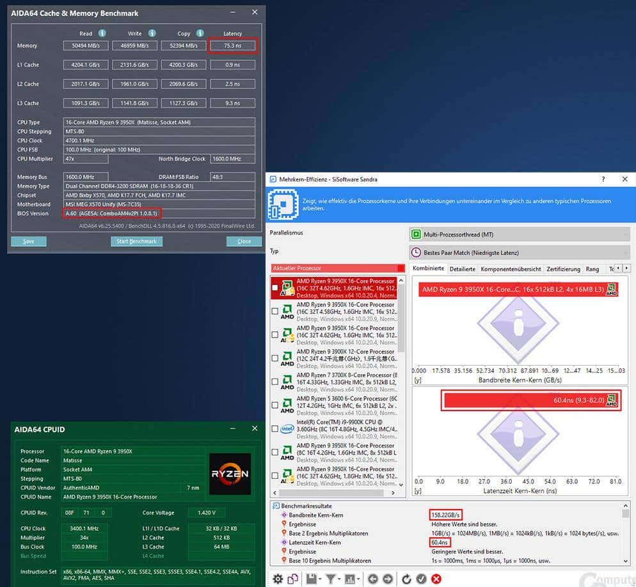The image size is (636, 587).
Task: Click the bar chart icon in Sandra toolbar
Action: pyautogui.click(x=350, y=579)
